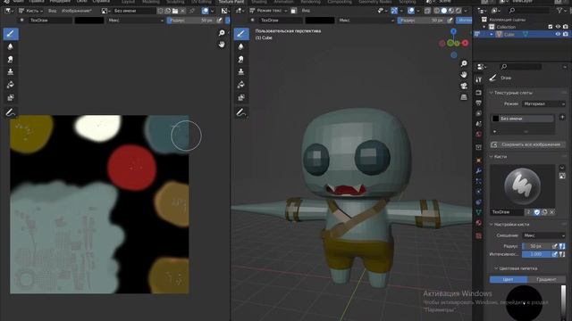The height and width of the screenshot is (321, 572).
Task: Open the viewport shading options dropdown arrow
Action: point(466,11)
